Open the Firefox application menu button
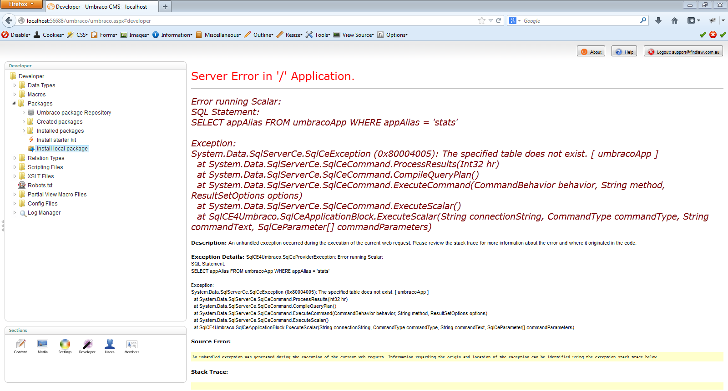The width and height of the screenshot is (728, 391). tap(21, 4)
